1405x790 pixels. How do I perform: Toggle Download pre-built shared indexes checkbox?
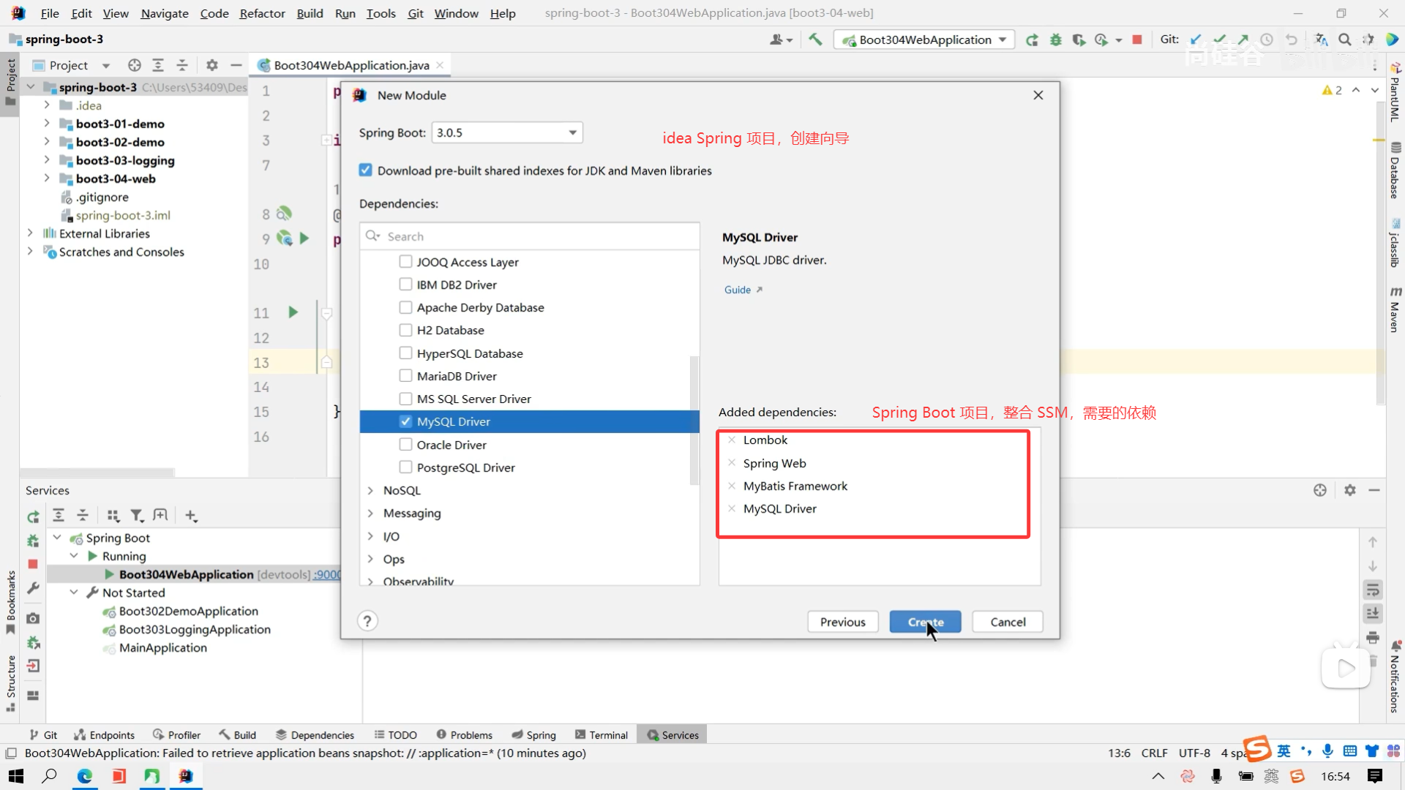tap(365, 170)
